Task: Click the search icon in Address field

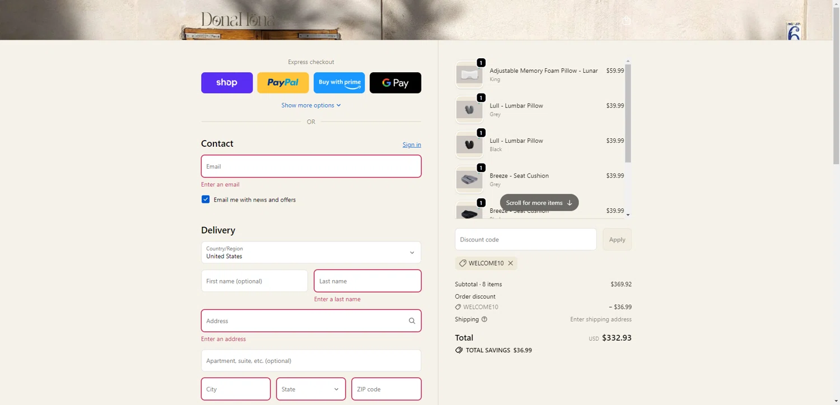Action: [x=412, y=321]
